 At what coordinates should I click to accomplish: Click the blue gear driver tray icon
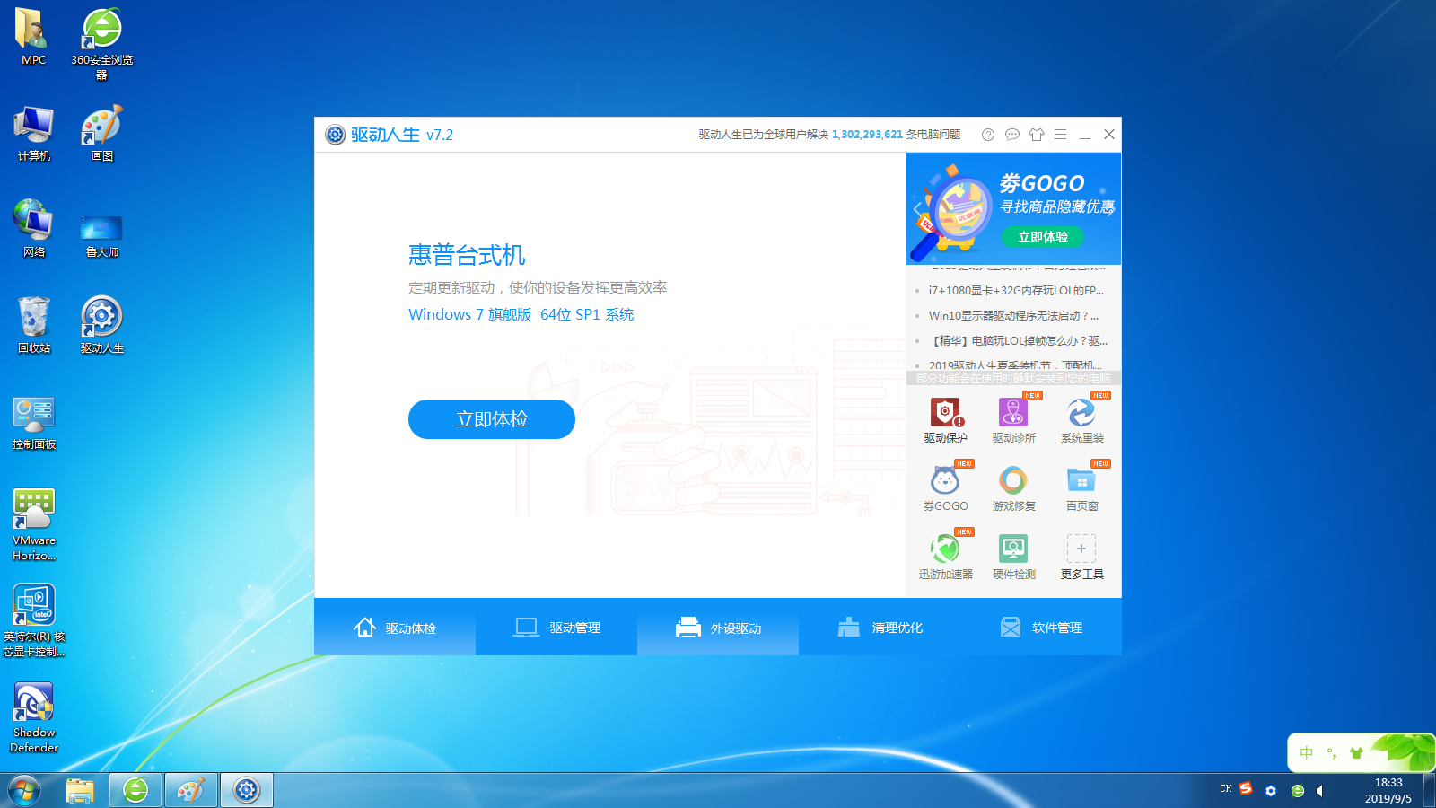pyautogui.click(x=1271, y=791)
